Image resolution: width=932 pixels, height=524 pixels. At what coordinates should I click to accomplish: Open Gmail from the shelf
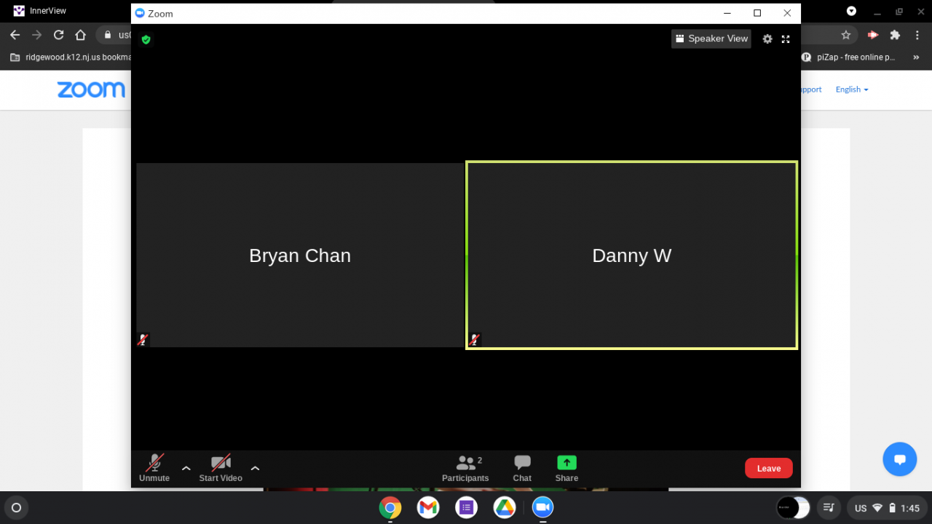point(428,508)
